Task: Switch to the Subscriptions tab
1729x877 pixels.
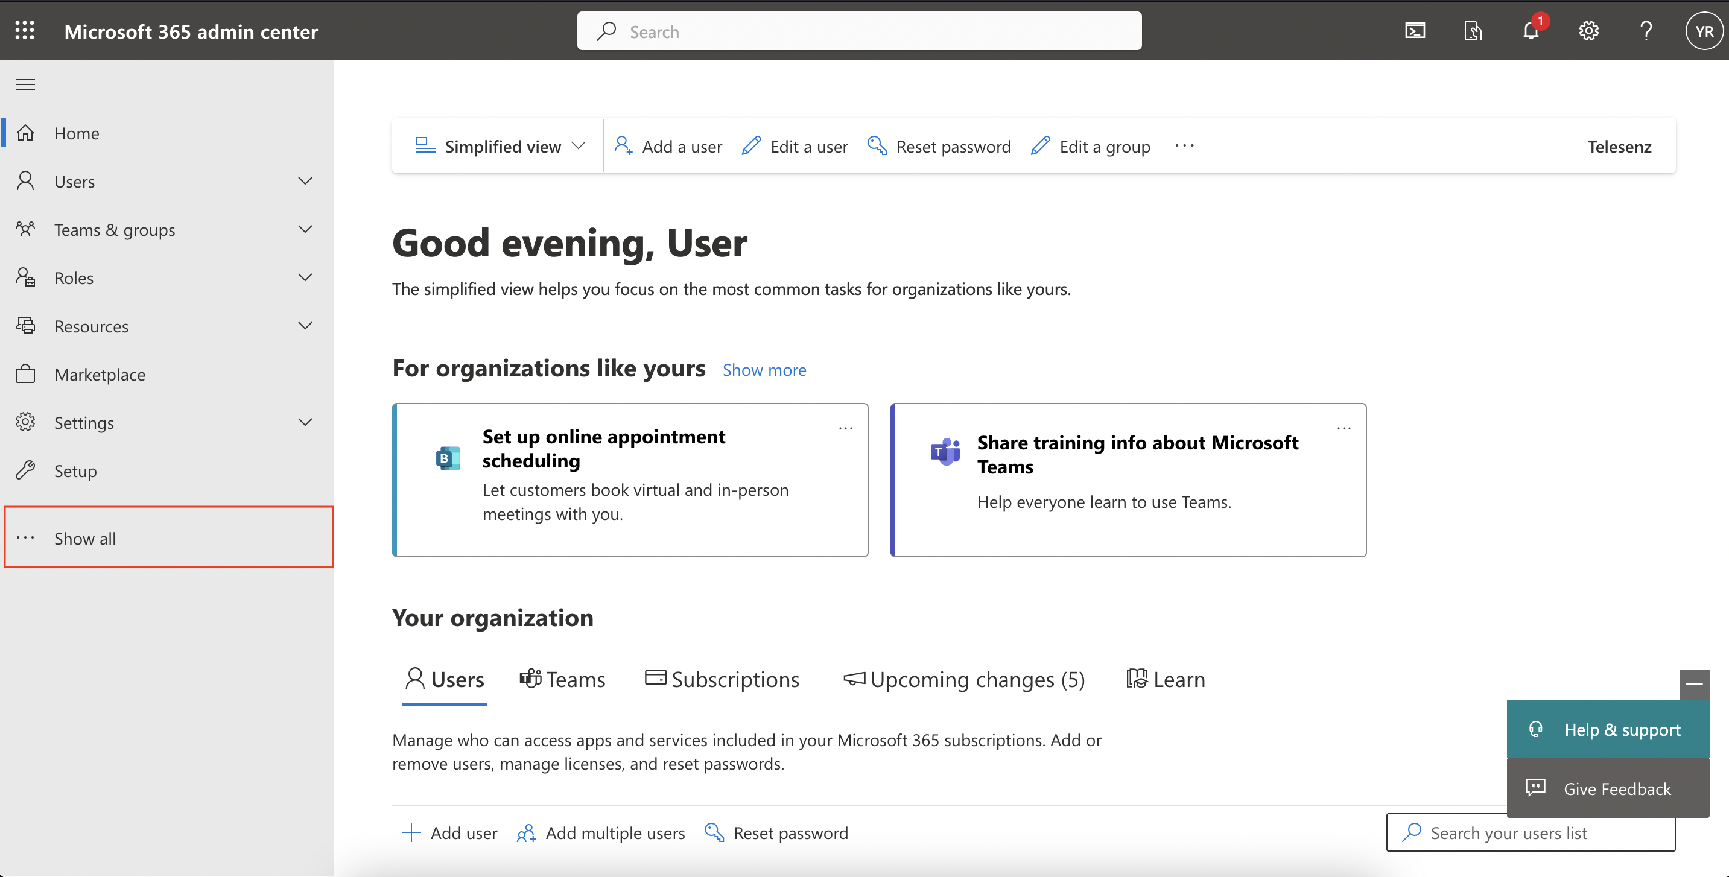Action: pyautogui.click(x=722, y=677)
